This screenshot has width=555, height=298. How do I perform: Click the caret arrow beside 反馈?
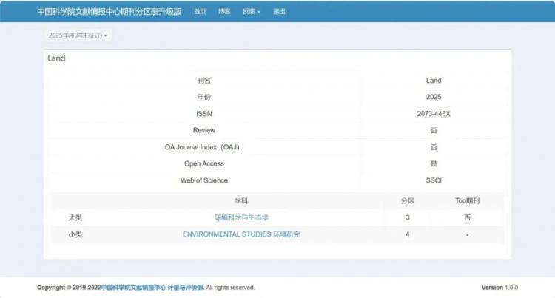258,12
